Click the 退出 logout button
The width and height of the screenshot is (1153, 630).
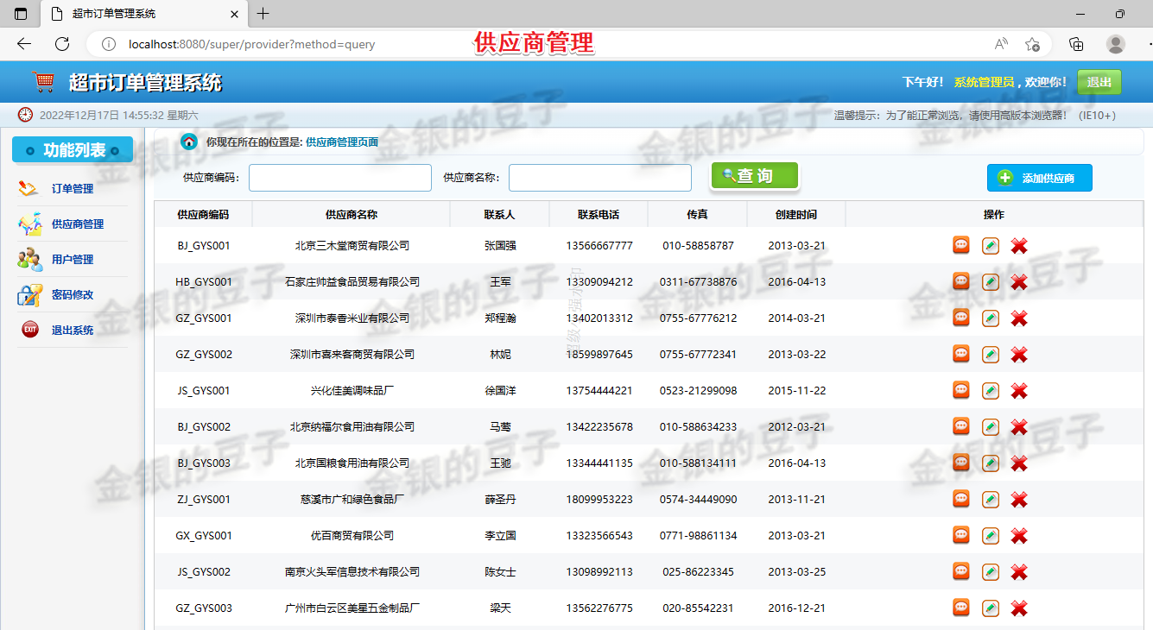tap(1099, 81)
